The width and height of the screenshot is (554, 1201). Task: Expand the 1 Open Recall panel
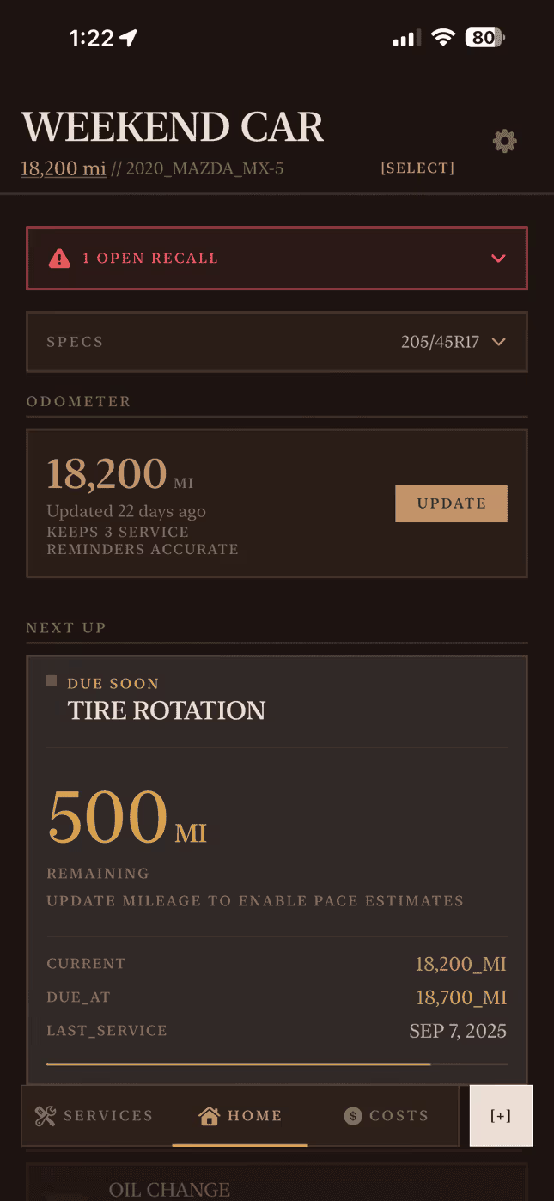pyautogui.click(x=498, y=258)
